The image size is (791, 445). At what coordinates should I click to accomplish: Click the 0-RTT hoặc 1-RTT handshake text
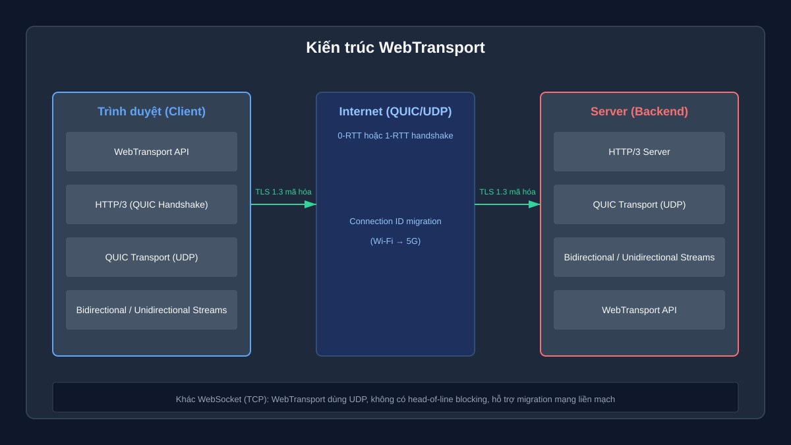coord(395,136)
